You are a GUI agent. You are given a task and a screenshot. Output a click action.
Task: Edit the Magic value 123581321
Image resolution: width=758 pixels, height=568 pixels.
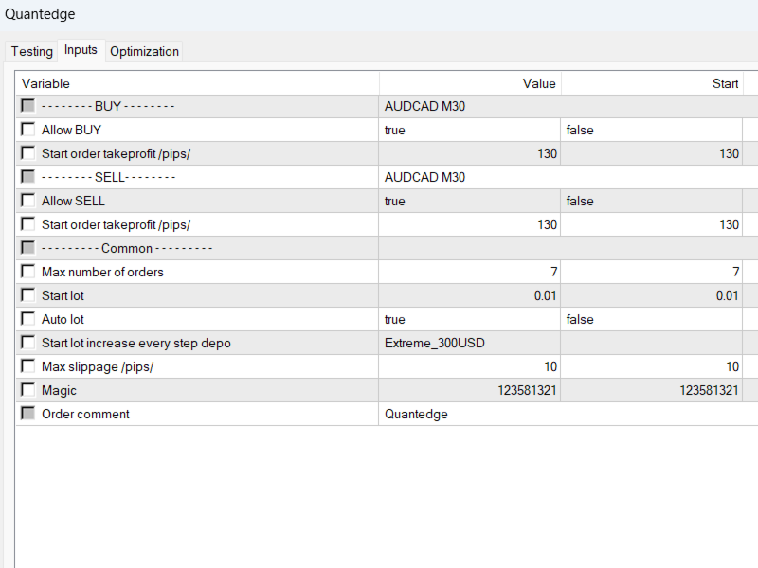point(469,390)
